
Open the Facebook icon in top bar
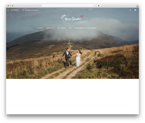130,10
